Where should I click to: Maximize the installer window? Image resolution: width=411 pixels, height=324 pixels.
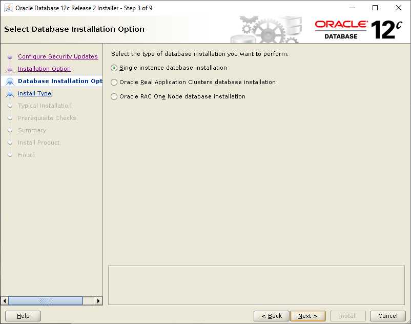point(375,8)
